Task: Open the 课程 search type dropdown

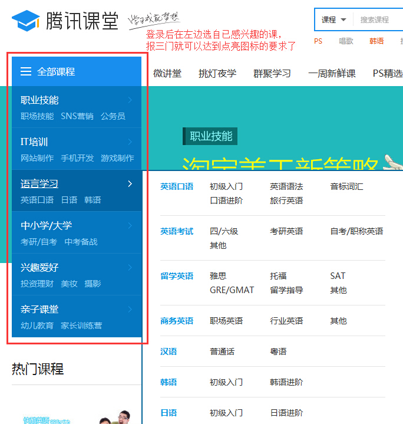Action: pos(334,19)
